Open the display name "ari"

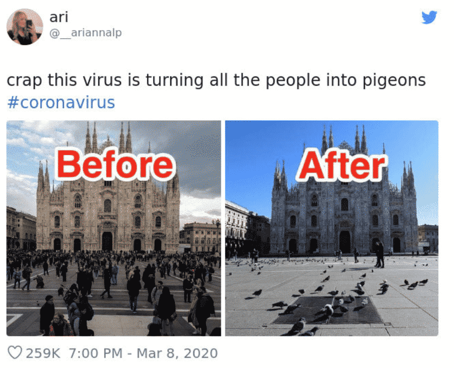(59, 17)
